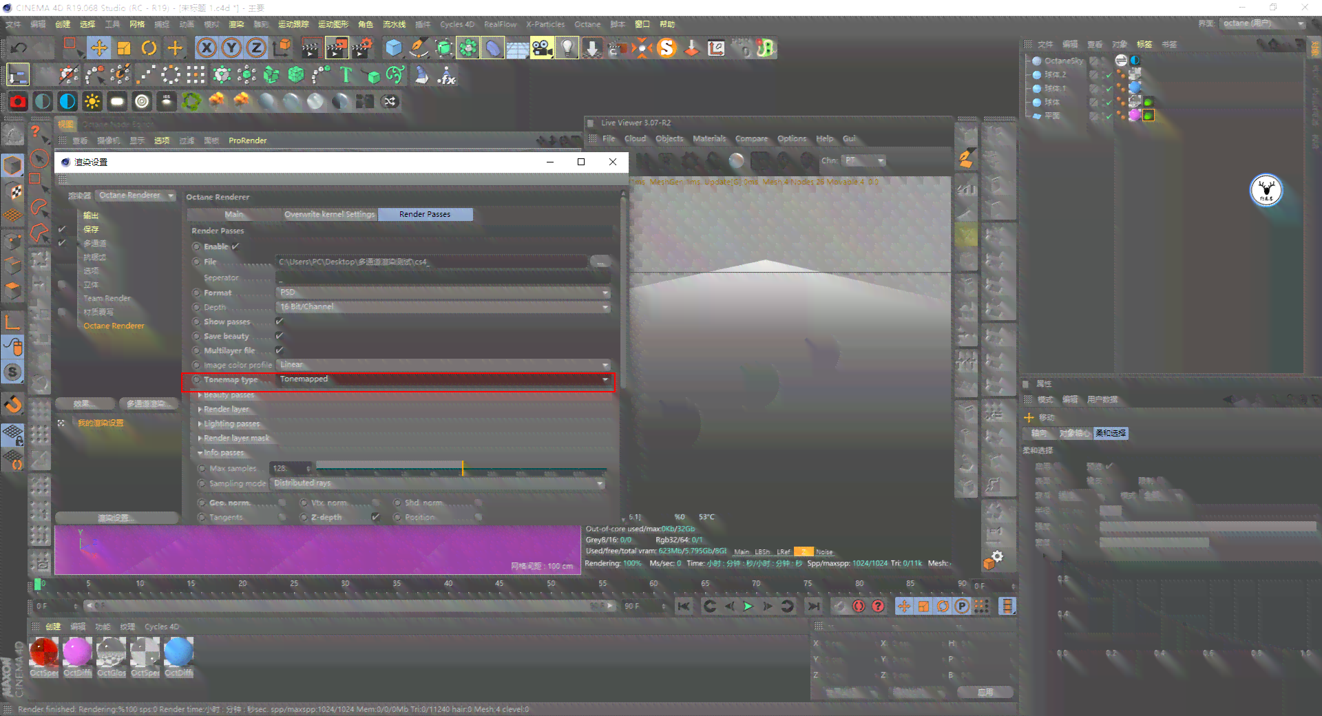Select the Rotate tool icon
Viewport: 1322px width, 716px height.
(x=149, y=48)
